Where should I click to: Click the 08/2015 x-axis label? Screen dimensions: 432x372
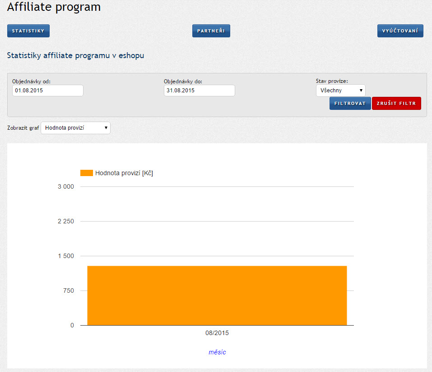pyautogui.click(x=217, y=333)
